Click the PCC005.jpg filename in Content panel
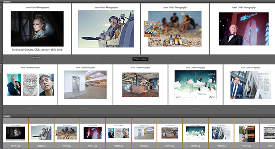The image size is (275, 149). pyautogui.click(x=118, y=146)
